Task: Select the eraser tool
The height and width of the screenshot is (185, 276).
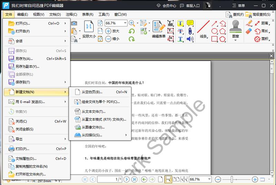Action: (x=249, y=31)
